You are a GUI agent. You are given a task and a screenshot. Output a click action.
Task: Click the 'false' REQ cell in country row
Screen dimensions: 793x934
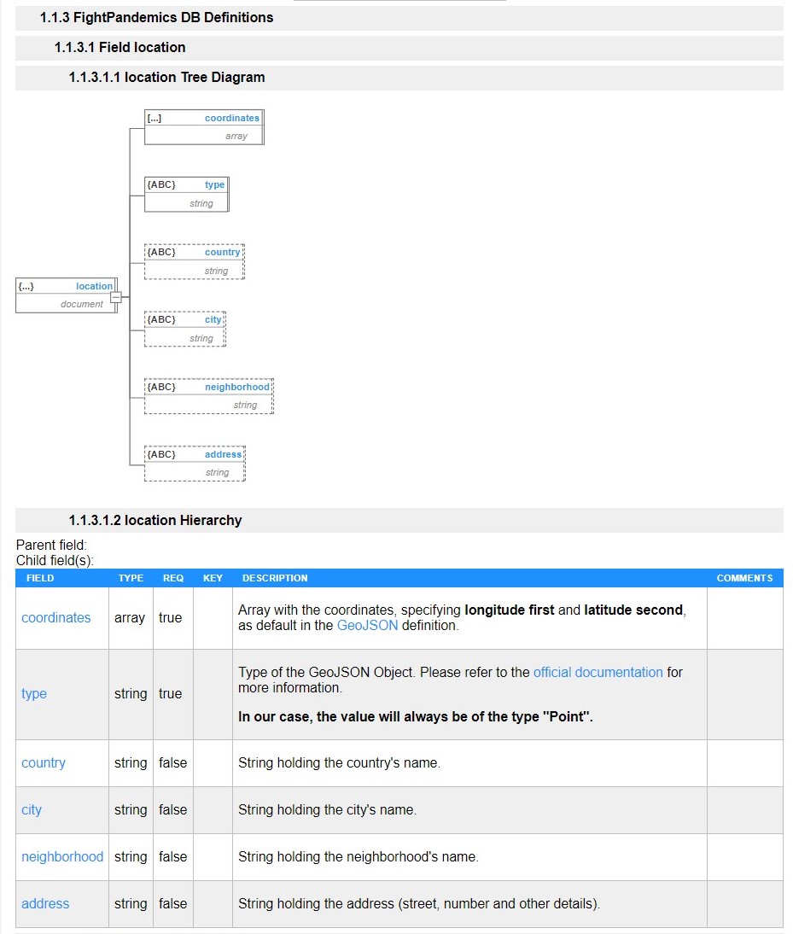point(172,763)
